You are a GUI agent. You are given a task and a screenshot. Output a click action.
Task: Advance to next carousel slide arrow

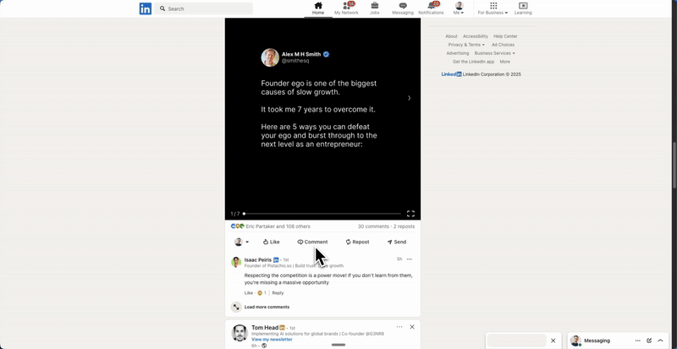[410, 98]
